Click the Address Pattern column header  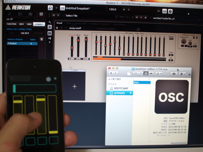pyautogui.click(x=15, y=39)
